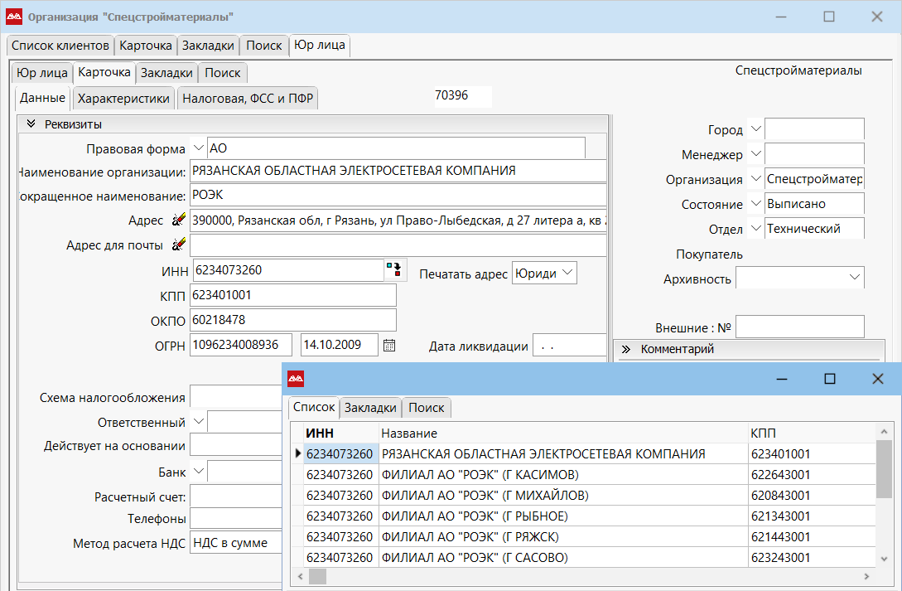The height and width of the screenshot is (591, 902).
Task: Click the Сокращенное наименование field РОЭК
Action: pyautogui.click(x=398, y=195)
